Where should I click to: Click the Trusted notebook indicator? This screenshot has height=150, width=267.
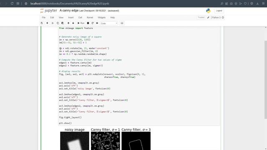(201, 17)
